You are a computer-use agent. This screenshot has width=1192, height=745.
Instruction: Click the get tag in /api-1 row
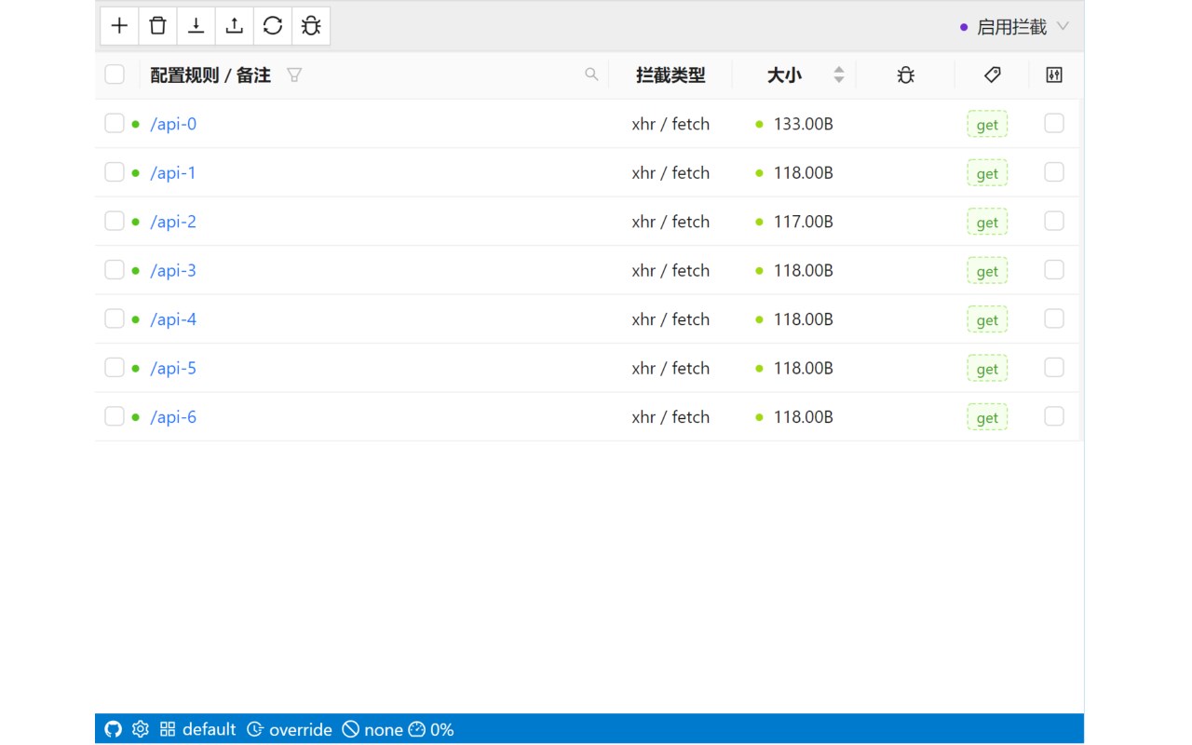987,173
